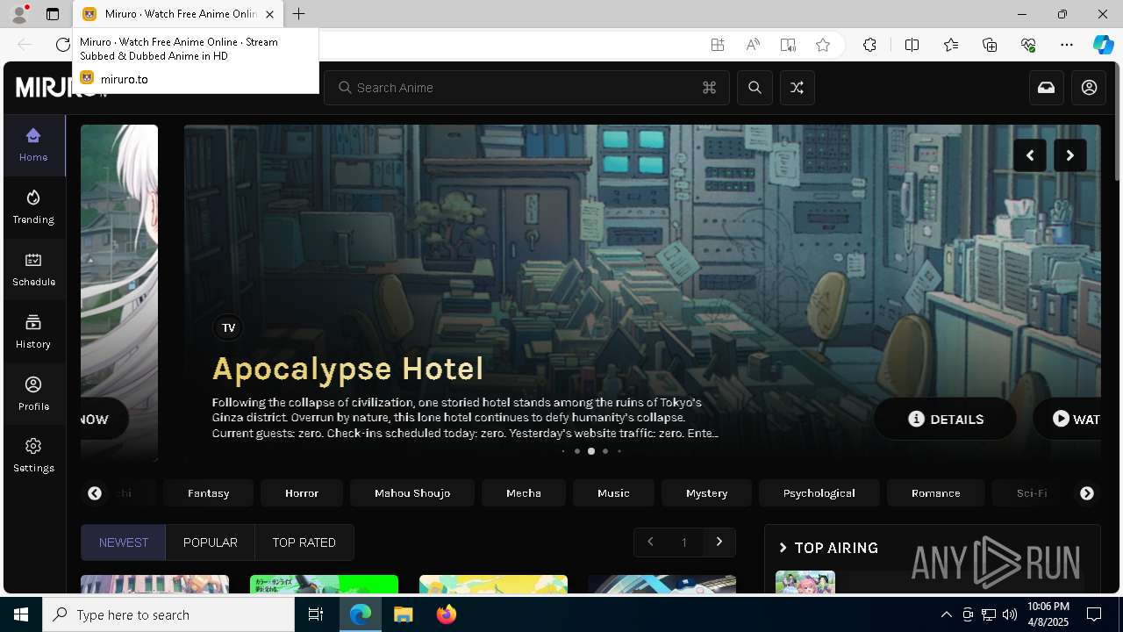Open Task View on taskbar
Viewport: 1123px width, 632px height.
pyautogui.click(x=316, y=614)
